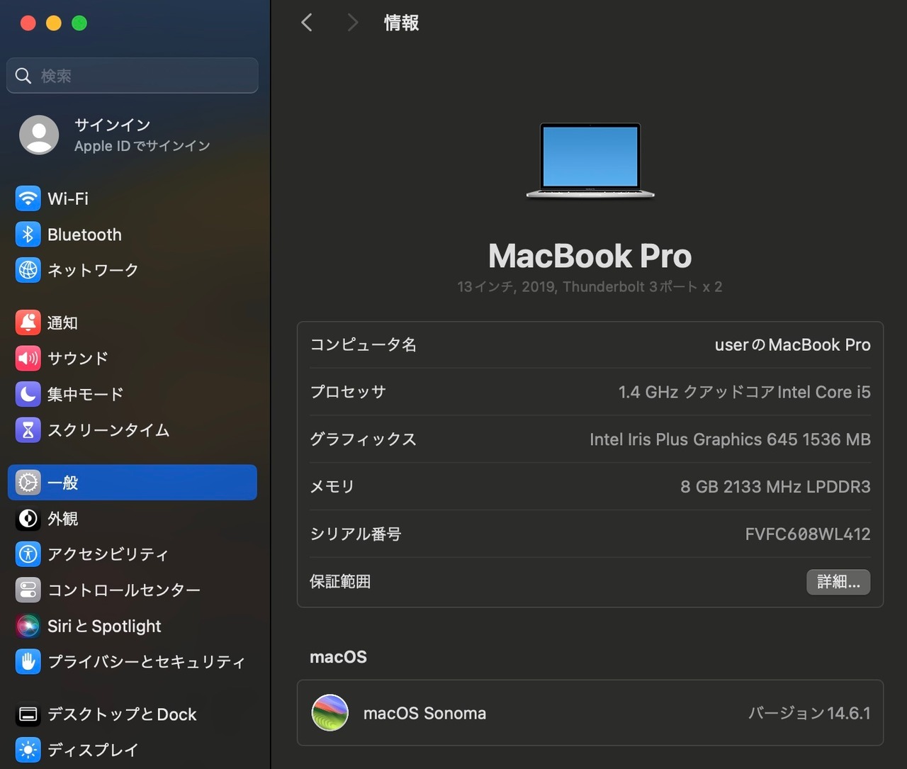Click the macOS Sonoma label

424,713
